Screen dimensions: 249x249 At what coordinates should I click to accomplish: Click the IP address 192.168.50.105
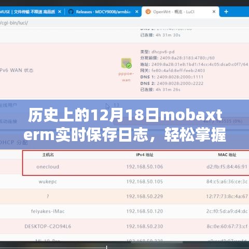pyautogui.click(x=145, y=182)
